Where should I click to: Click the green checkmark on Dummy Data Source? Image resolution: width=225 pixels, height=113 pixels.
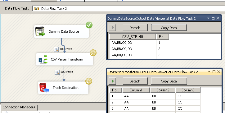coord(89,25)
